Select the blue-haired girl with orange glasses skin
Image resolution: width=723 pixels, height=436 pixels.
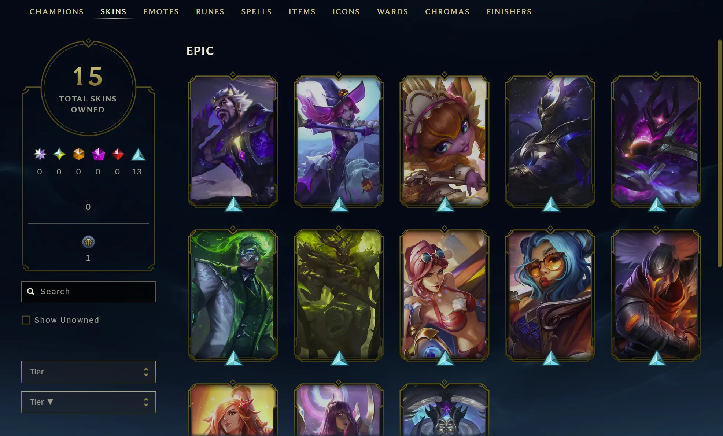coord(550,295)
